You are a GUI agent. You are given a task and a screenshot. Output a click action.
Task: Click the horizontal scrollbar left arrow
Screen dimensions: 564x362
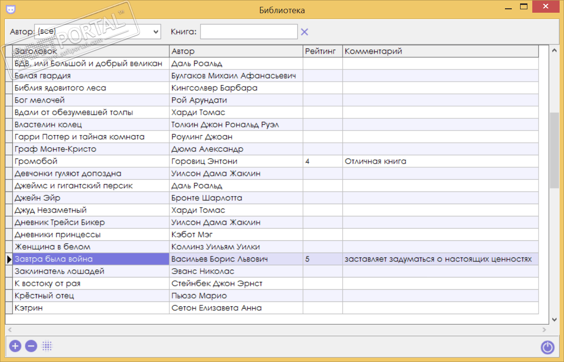[x=10, y=330]
